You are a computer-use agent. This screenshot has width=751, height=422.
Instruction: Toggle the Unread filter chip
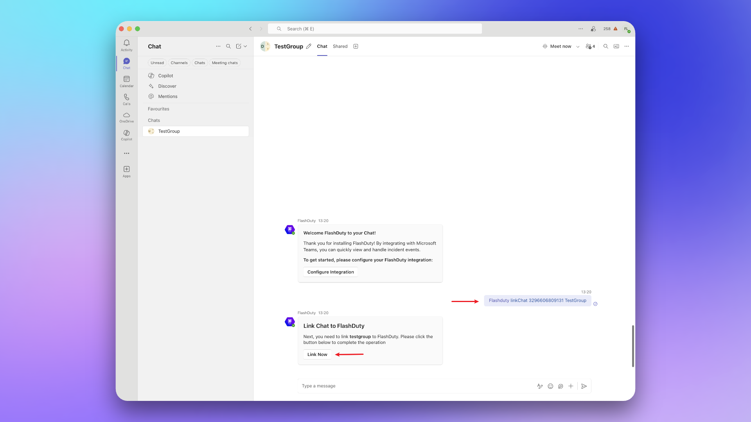(x=157, y=63)
